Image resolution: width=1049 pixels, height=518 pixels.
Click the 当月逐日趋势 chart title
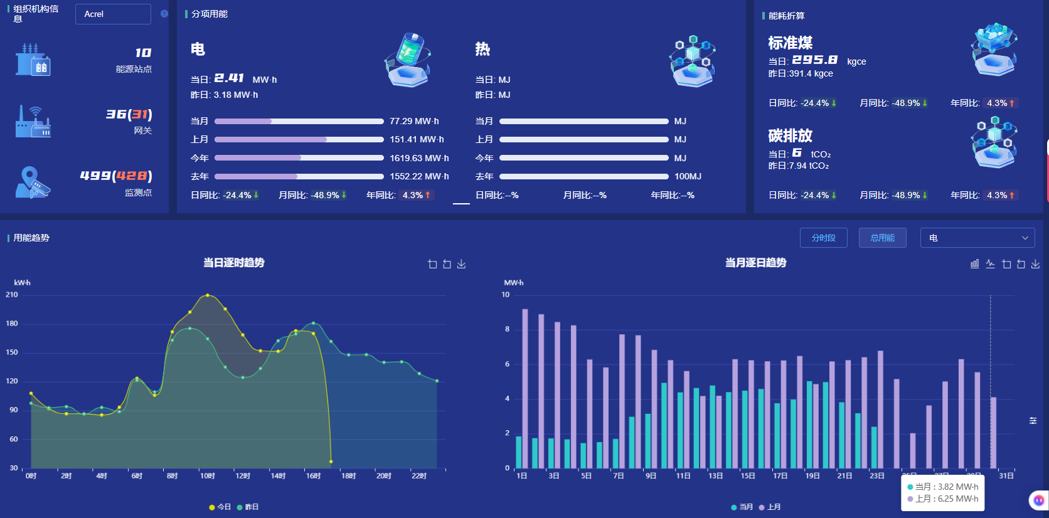coord(756,263)
